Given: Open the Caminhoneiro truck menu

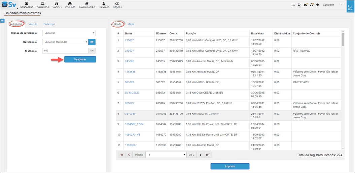Looking at the screenshot, I should tap(87, 5).
